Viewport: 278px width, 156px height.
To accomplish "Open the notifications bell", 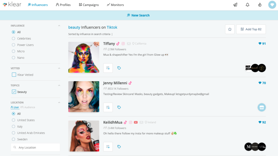I will [x=247, y=5].
